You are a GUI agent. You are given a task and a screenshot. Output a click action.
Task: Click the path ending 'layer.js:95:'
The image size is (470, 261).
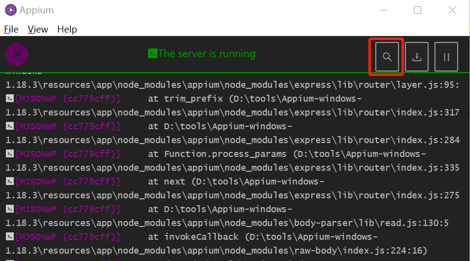[x=232, y=85]
